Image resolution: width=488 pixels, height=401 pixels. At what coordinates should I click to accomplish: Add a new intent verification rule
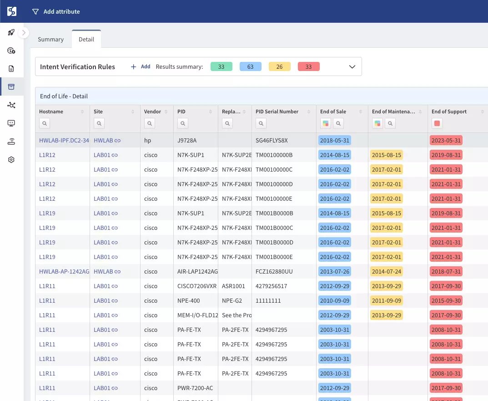(141, 66)
